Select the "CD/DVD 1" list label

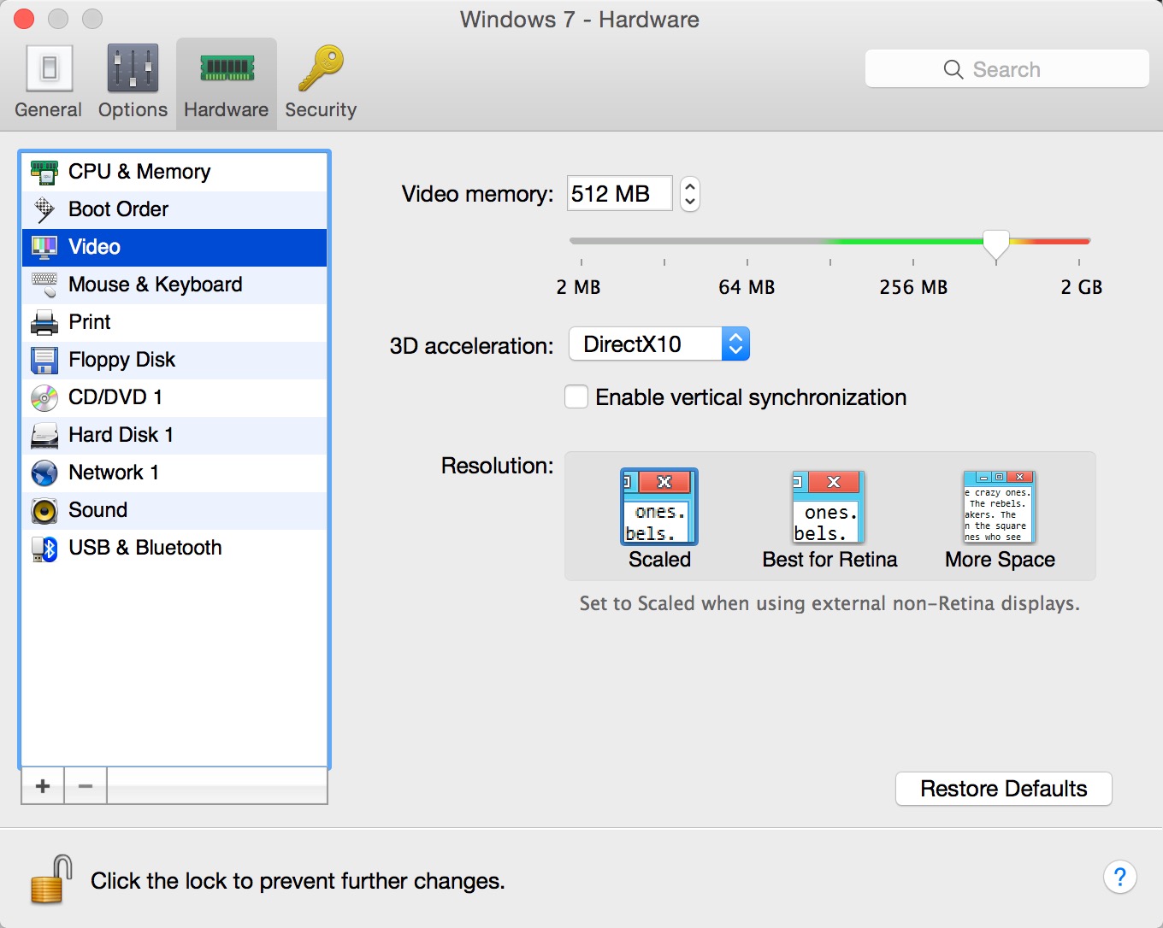(115, 397)
